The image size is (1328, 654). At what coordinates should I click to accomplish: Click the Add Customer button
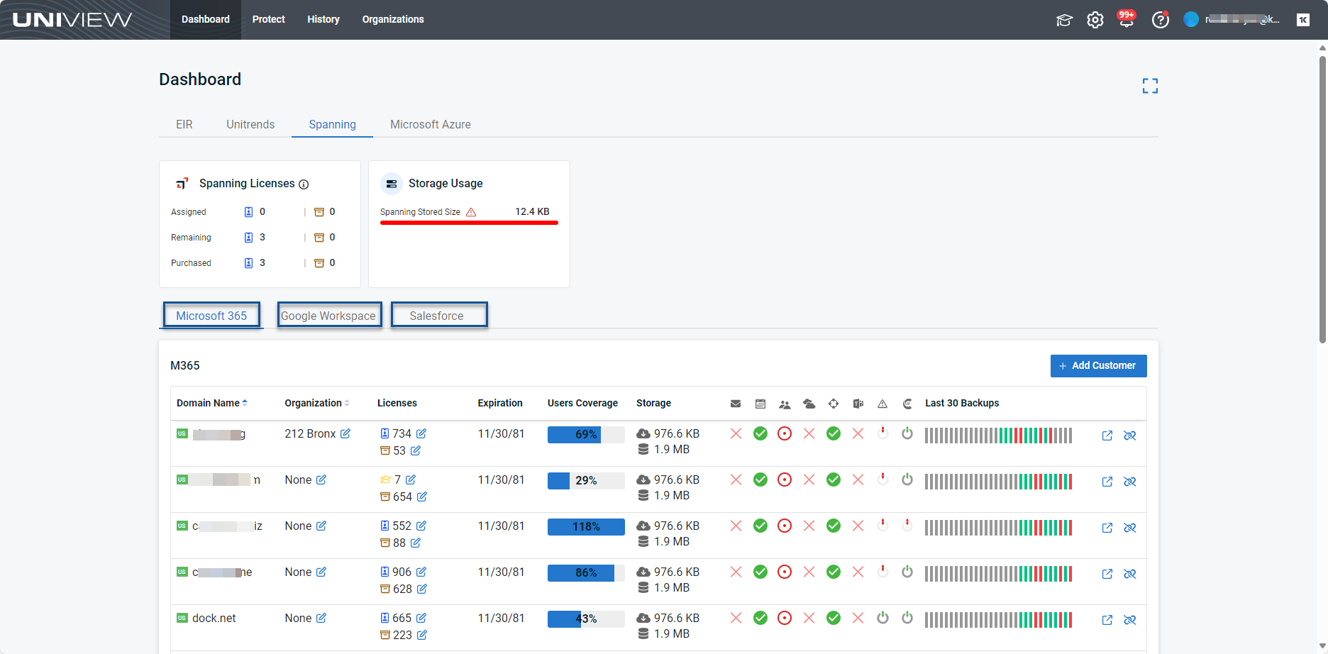[x=1098, y=366]
